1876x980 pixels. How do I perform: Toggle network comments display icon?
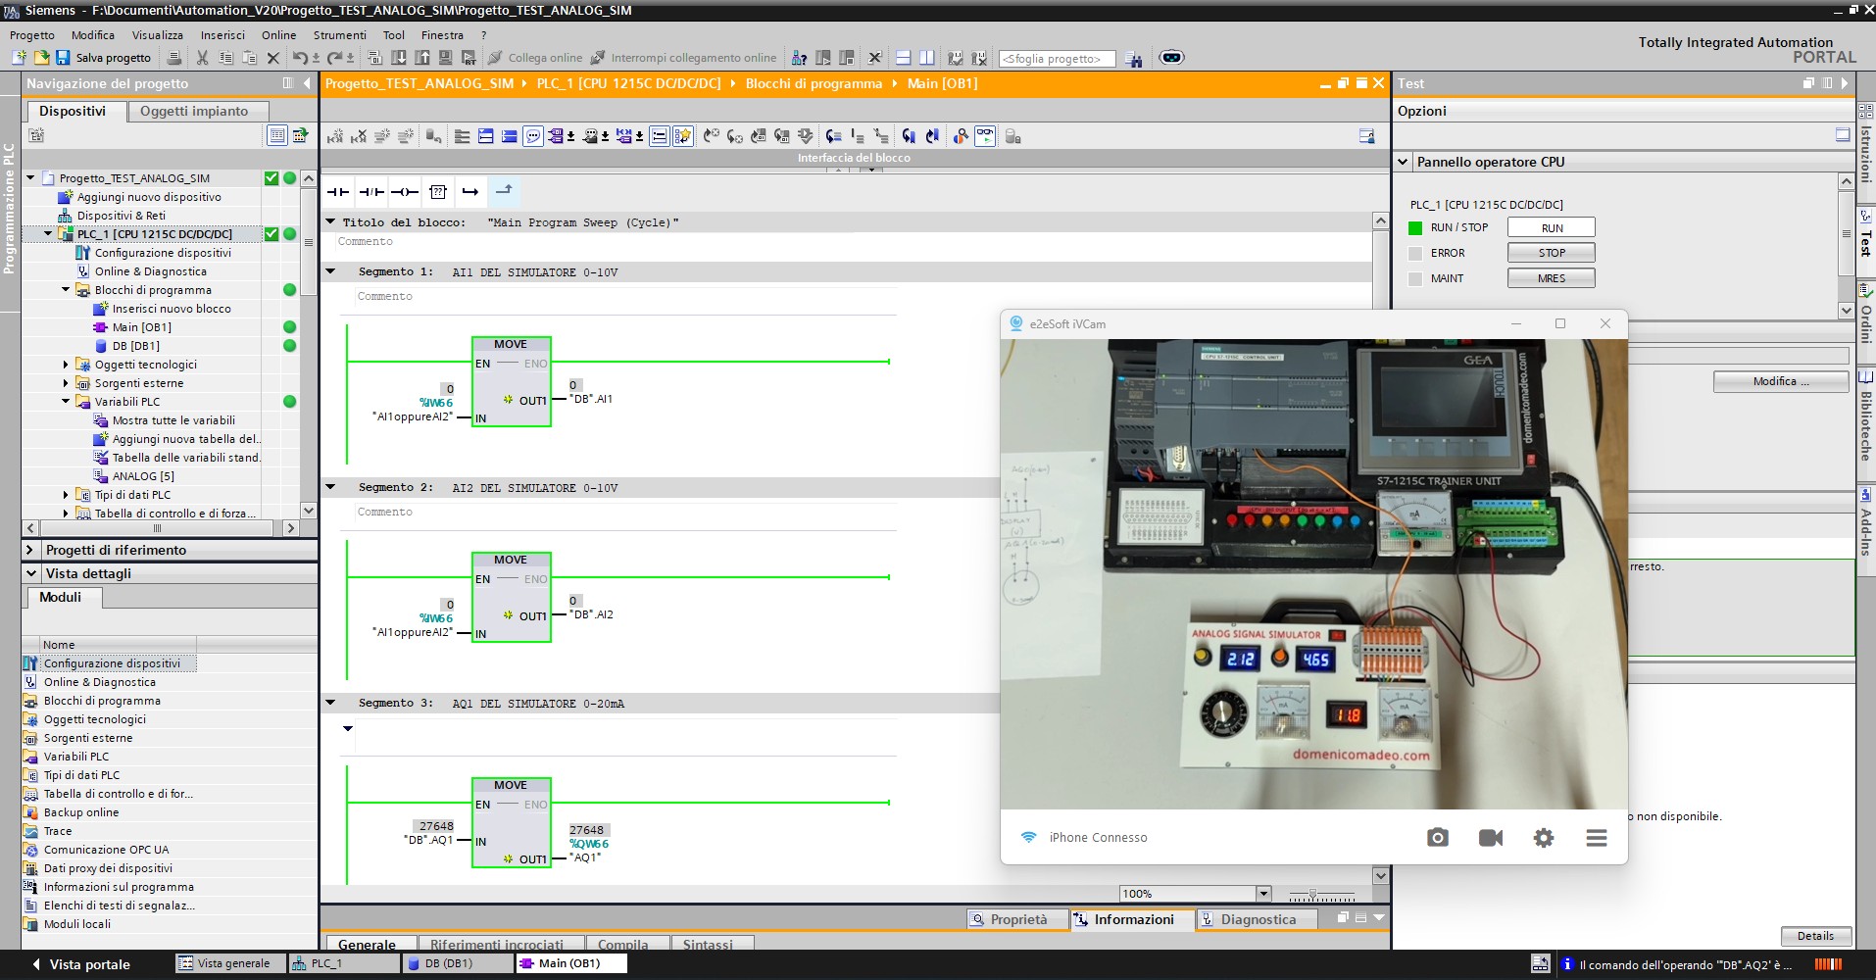coord(533,136)
